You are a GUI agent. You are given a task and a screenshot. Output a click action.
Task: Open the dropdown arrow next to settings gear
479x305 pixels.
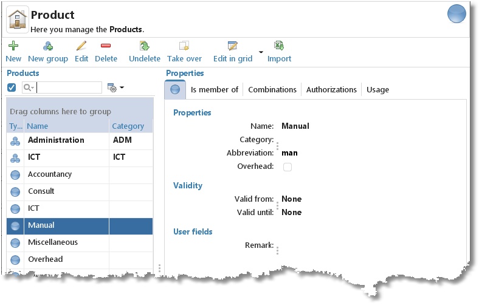coord(122,87)
